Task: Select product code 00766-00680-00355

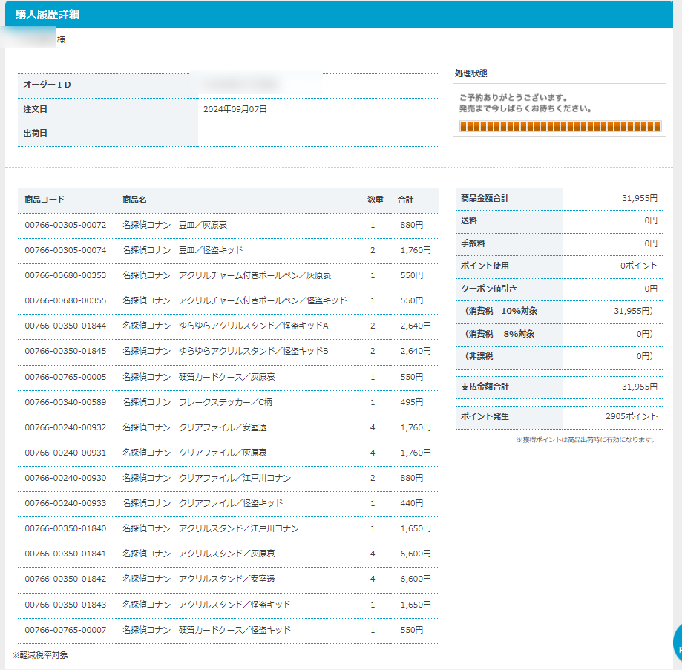Action: pos(65,300)
